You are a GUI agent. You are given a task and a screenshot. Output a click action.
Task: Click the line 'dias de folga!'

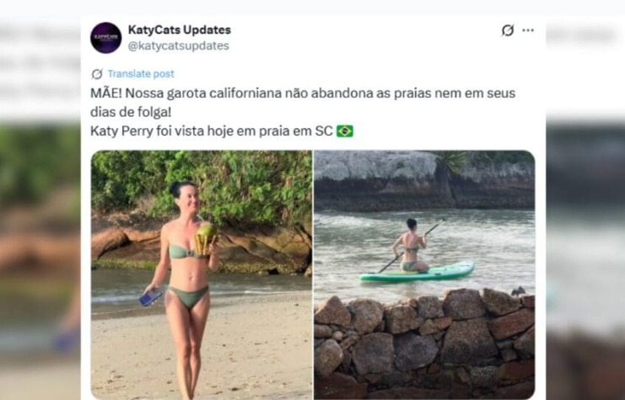coord(131,112)
